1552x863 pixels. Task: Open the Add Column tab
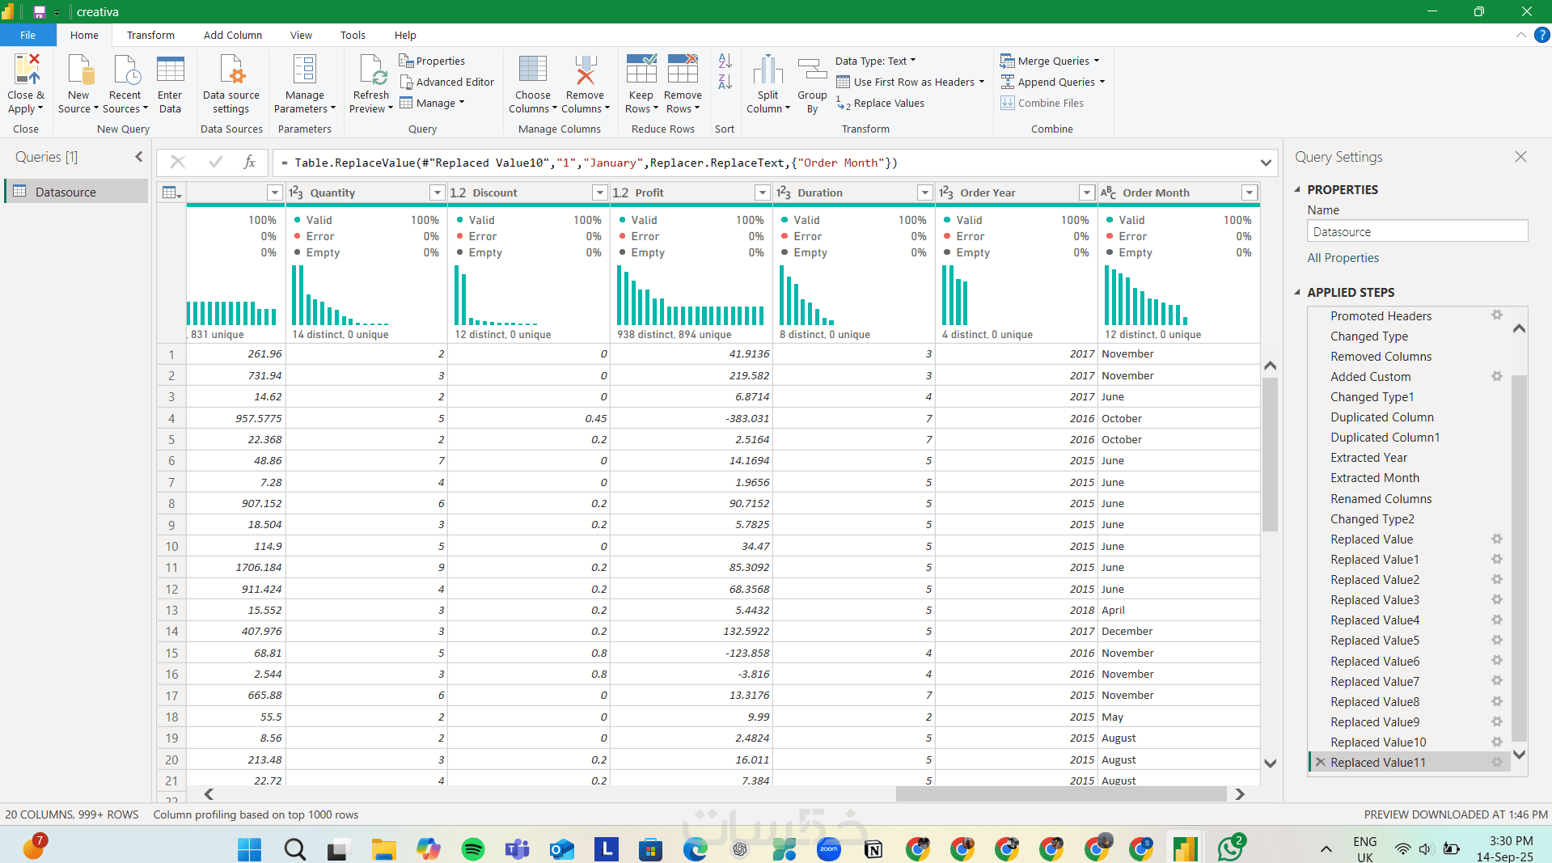[232, 35]
